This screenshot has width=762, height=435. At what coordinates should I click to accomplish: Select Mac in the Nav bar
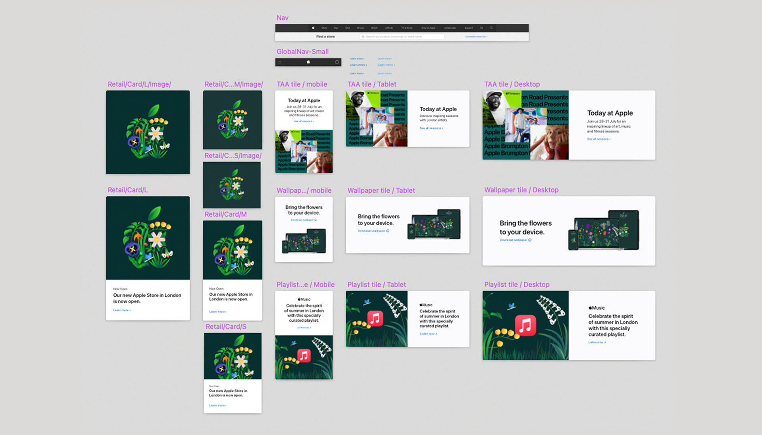click(x=336, y=28)
